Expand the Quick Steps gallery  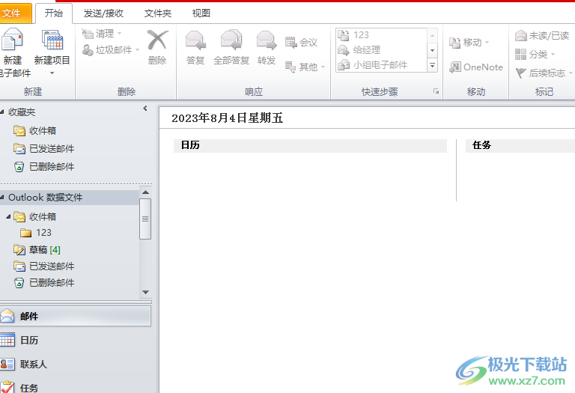432,65
